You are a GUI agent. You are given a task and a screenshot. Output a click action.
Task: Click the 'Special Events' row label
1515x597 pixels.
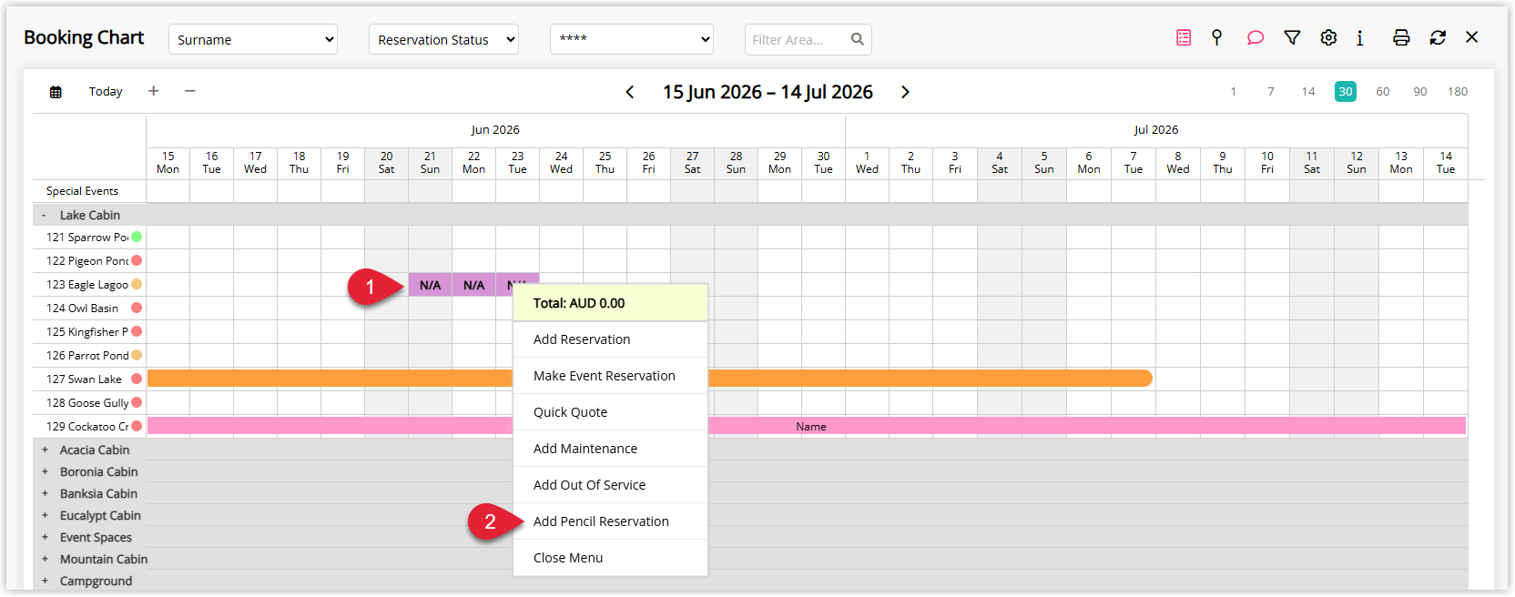point(82,191)
